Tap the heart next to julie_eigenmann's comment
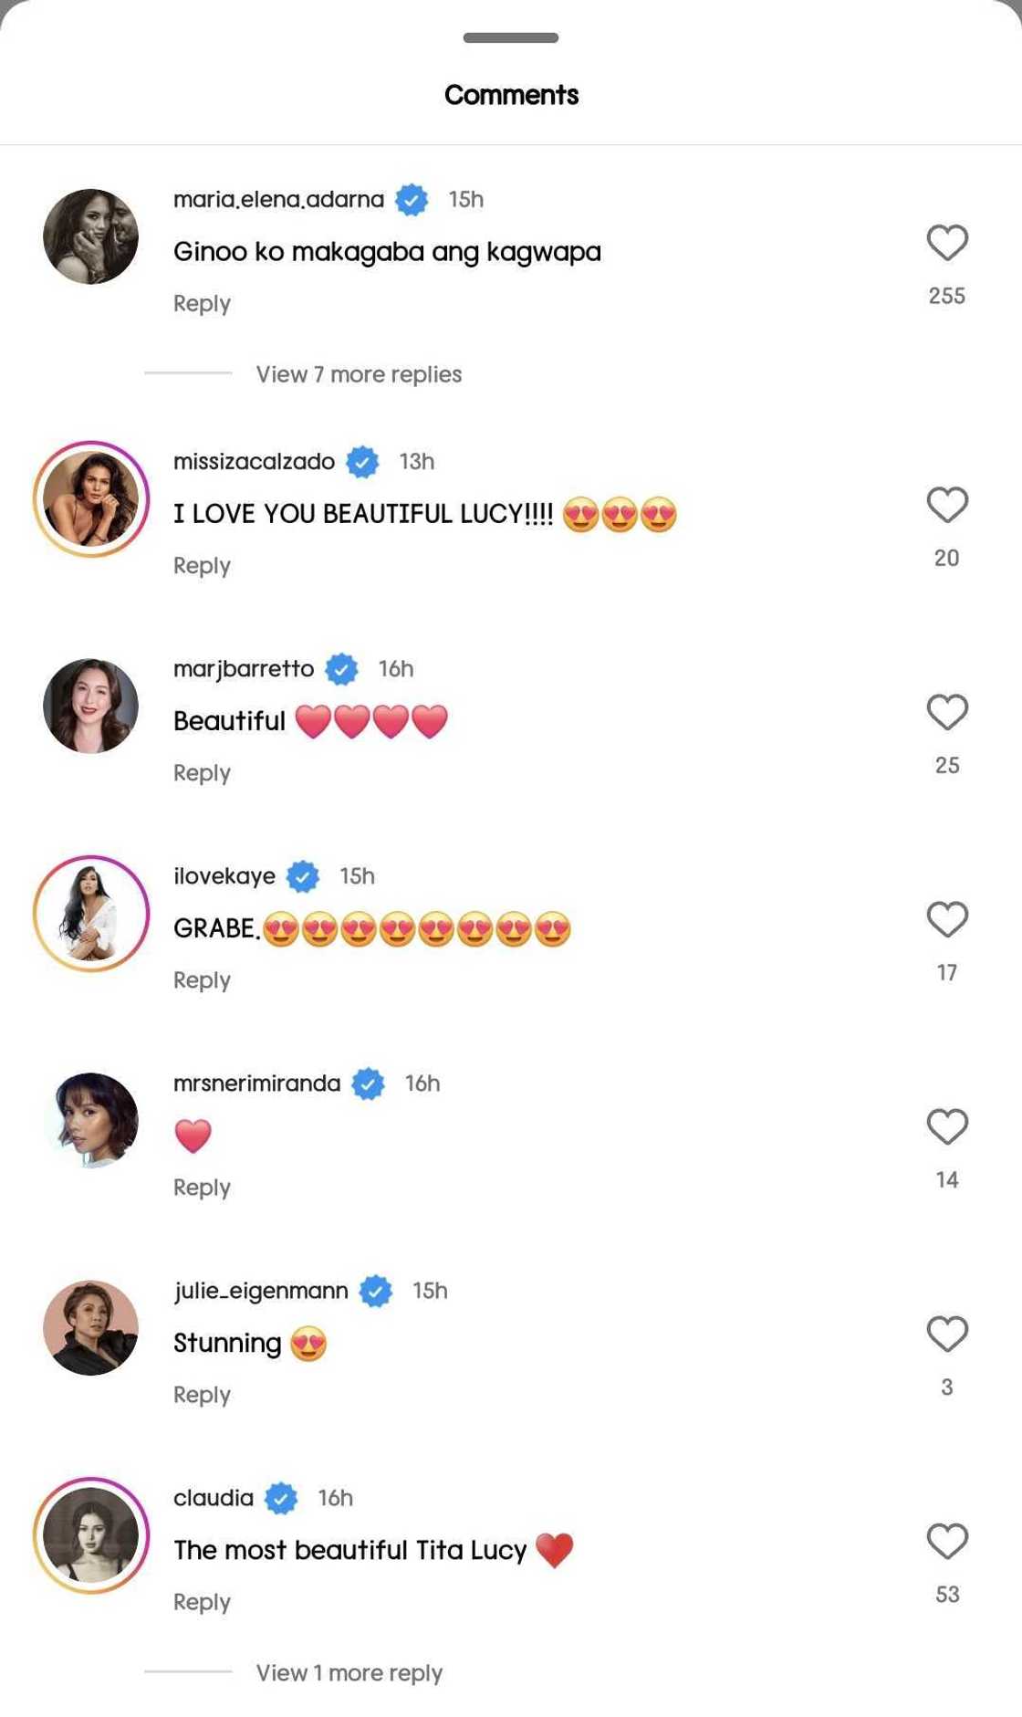 pos(946,1334)
